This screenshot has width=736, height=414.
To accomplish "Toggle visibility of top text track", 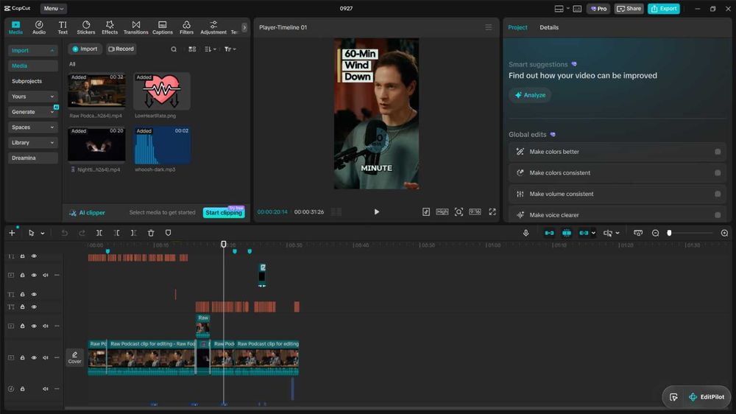I will [x=34, y=256].
